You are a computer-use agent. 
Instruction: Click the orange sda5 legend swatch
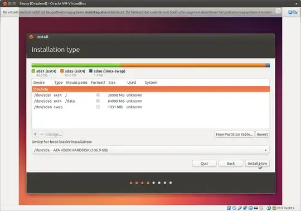pyautogui.click(x=62, y=71)
